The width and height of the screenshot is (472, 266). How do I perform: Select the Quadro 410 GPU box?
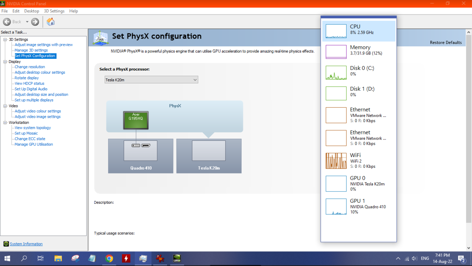coord(141,156)
